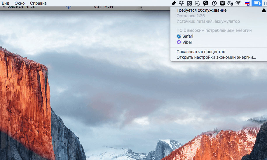Click the Viber icon in energy list
The width and height of the screenshot is (267, 160).
tap(179, 42)
